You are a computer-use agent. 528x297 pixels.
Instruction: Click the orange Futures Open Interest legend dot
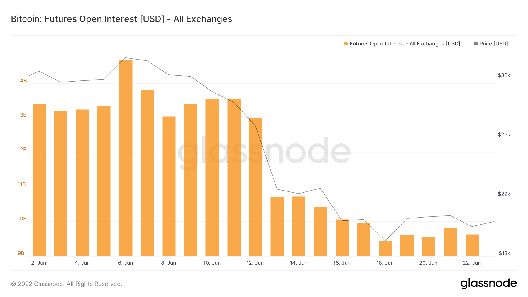(x=346, y=44)
